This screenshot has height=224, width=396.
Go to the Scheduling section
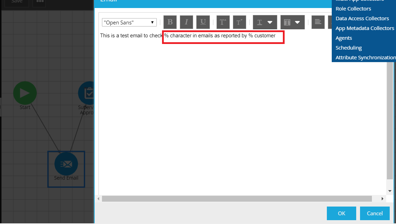tap(349, 47)
